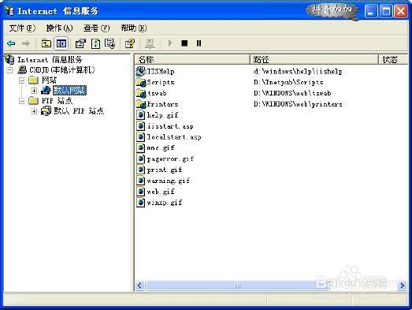
Task: Click the Help toolbar icon
Action: [130, 43]
